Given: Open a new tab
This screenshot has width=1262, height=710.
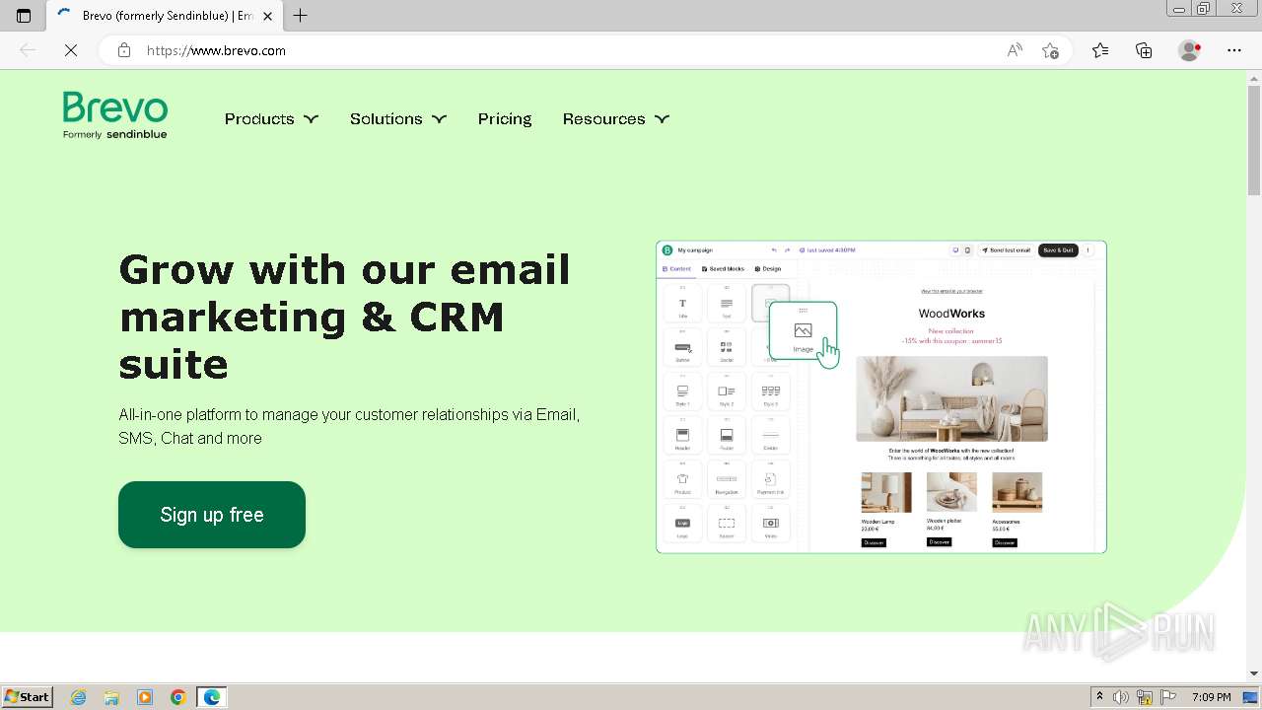Looking at the screenshot, I should click(x=301, y=16).
